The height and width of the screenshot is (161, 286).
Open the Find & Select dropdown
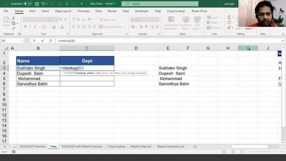(249, 29)
